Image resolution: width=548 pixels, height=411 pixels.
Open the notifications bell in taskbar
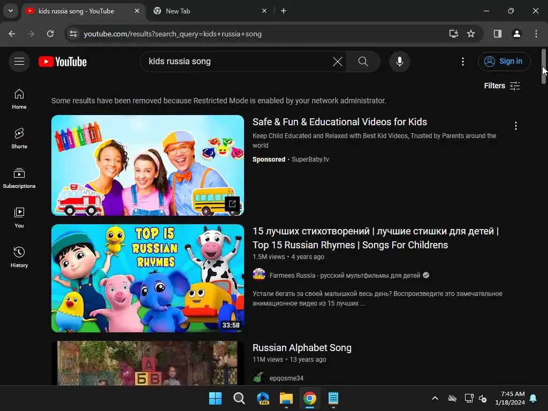534,398
